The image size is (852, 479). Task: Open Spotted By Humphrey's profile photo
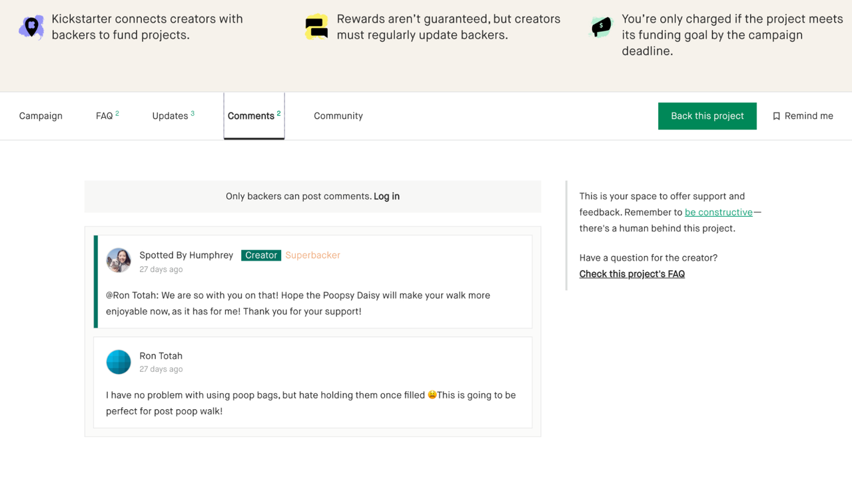pyautogui.click(x=119, y=260)
